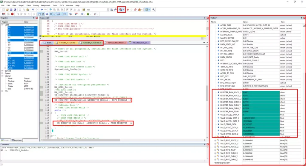306x166 pixels.
Task: Close the Command panel
Action: coord(207,144)
